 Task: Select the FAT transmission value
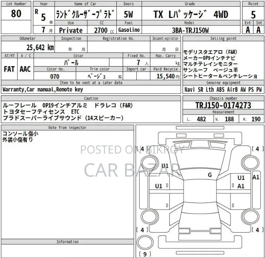tap(9, 69)
